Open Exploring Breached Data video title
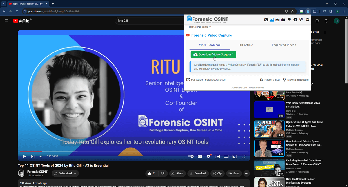The image size is (348, 187). click(x=304, y=162)
